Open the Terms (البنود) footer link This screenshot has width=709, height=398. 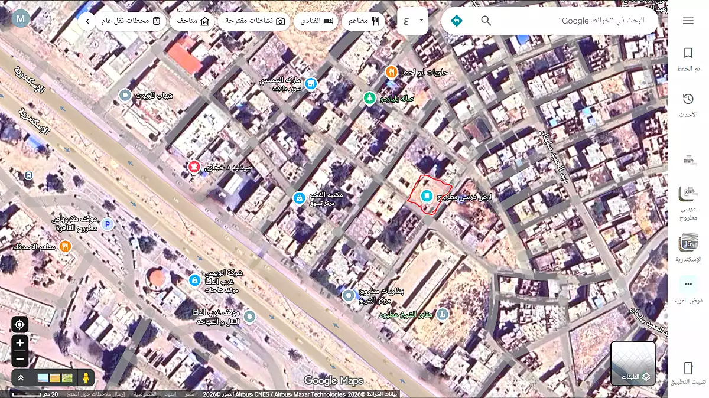(x=170, y=394)
